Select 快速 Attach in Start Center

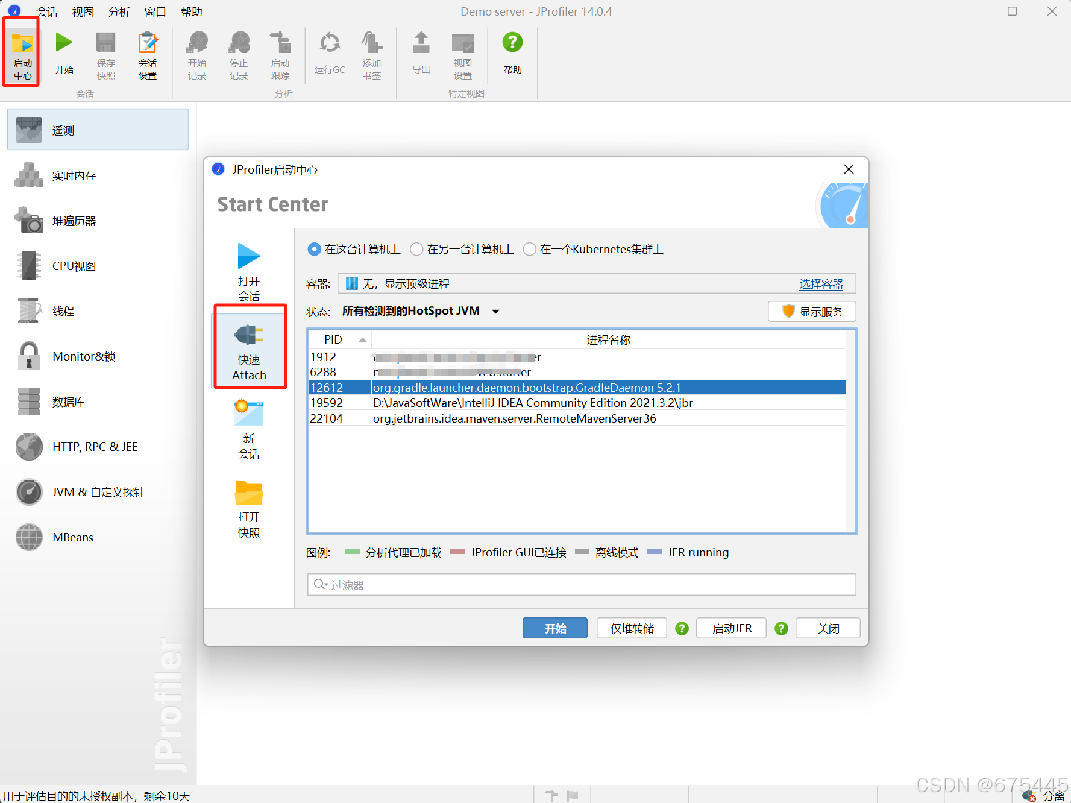click(x=249, y=351)
